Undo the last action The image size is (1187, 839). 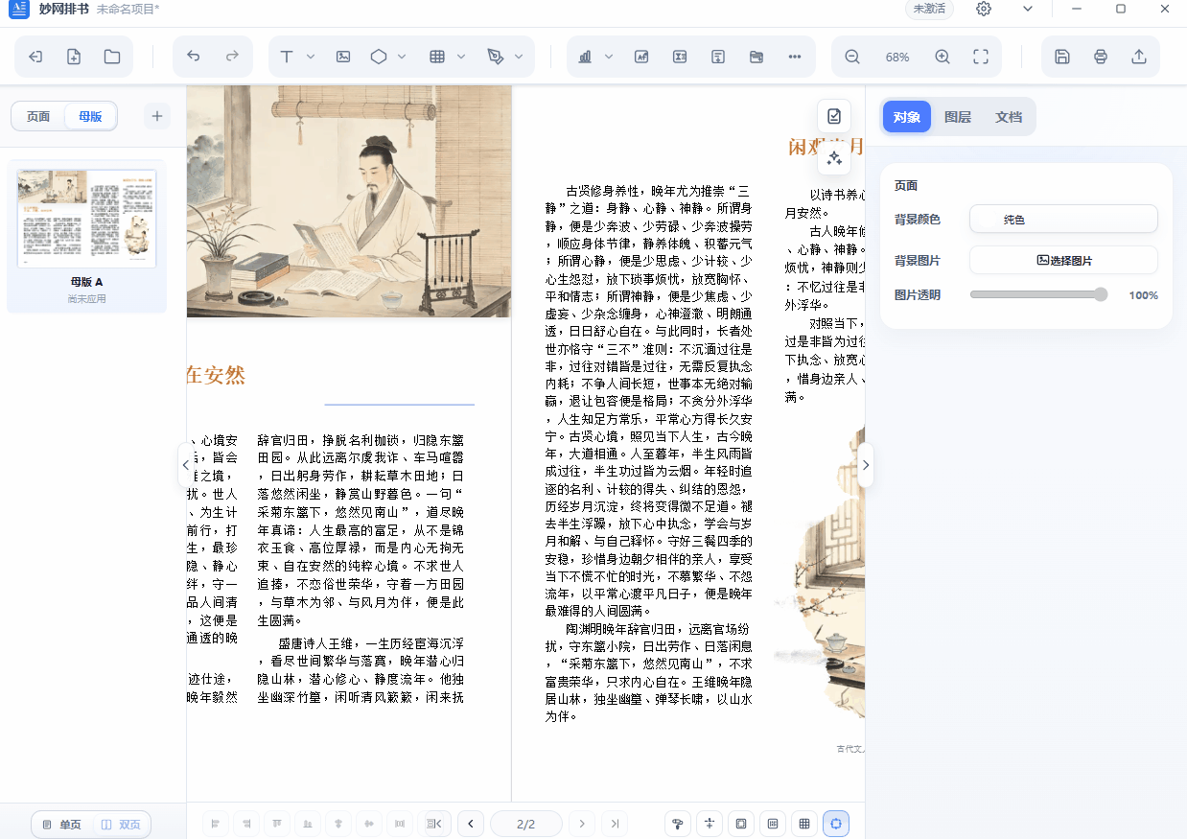pos(194,57)
